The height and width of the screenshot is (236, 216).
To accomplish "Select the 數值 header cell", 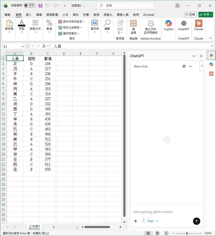I will click(x=48, y=59).
